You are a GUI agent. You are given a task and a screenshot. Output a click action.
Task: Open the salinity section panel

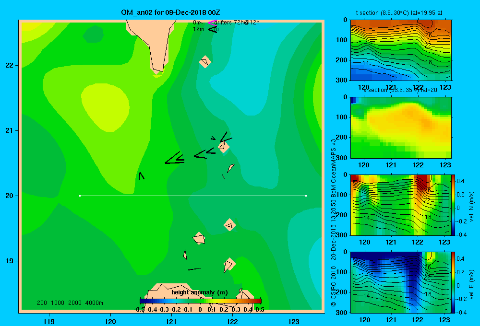[401, 127]
